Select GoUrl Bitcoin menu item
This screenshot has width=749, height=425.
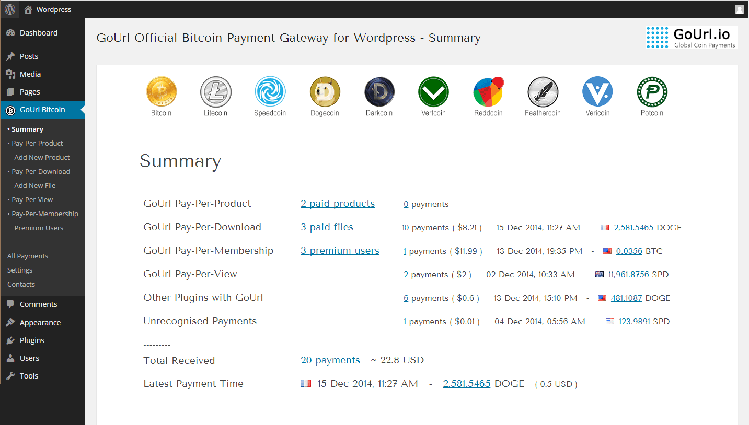(42, 110)
